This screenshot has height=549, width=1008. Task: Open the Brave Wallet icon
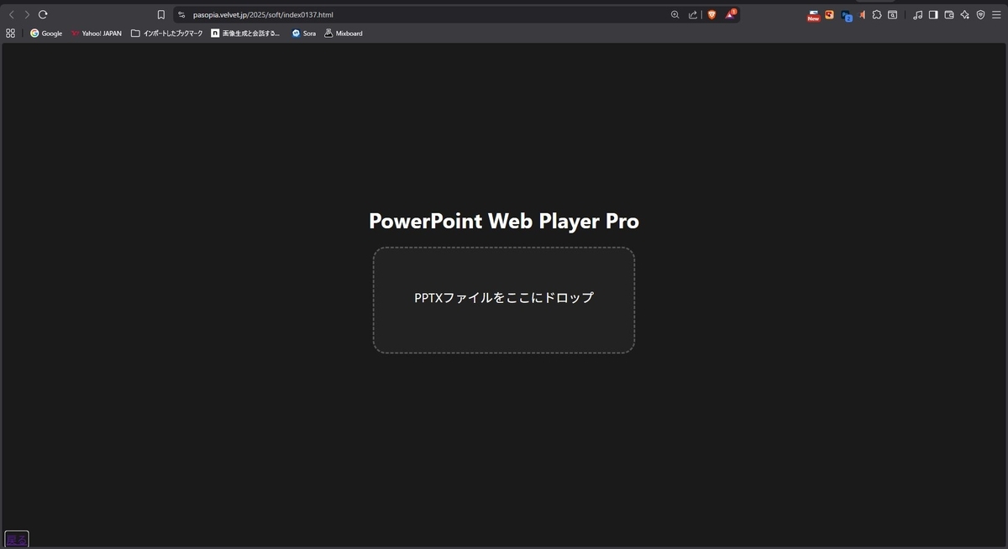949,14
